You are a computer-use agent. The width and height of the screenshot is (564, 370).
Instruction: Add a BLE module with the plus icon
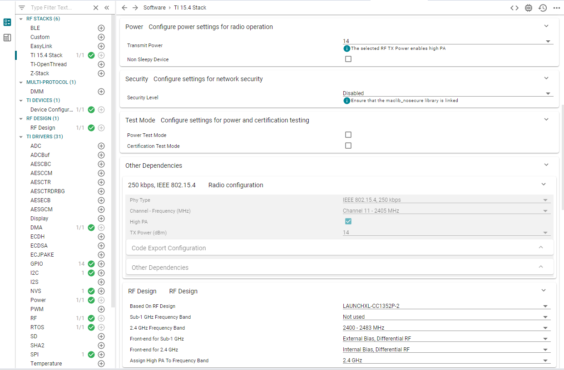pyautogui.click(x=101, y=28)
